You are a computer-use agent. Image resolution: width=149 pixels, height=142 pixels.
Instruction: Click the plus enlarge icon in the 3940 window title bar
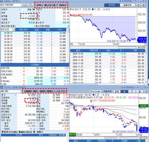coord(136,1)
